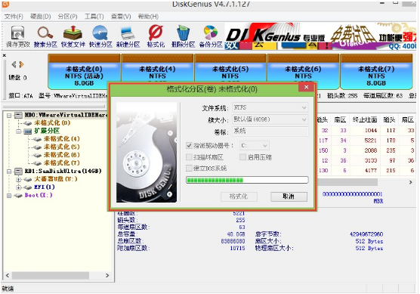Screen dimensions: 420x294
Task: Open the 分区(P) menu
Action: [x=67, y=17]
